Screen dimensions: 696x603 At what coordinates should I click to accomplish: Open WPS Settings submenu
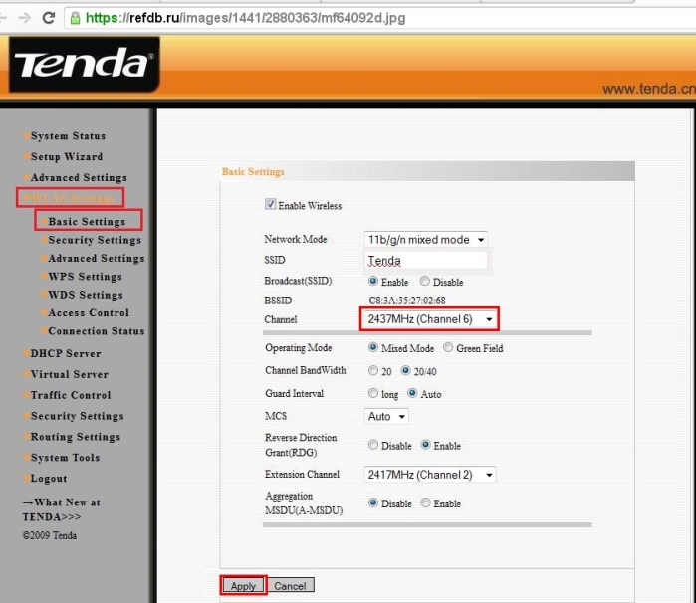click(x=85, y=276)
